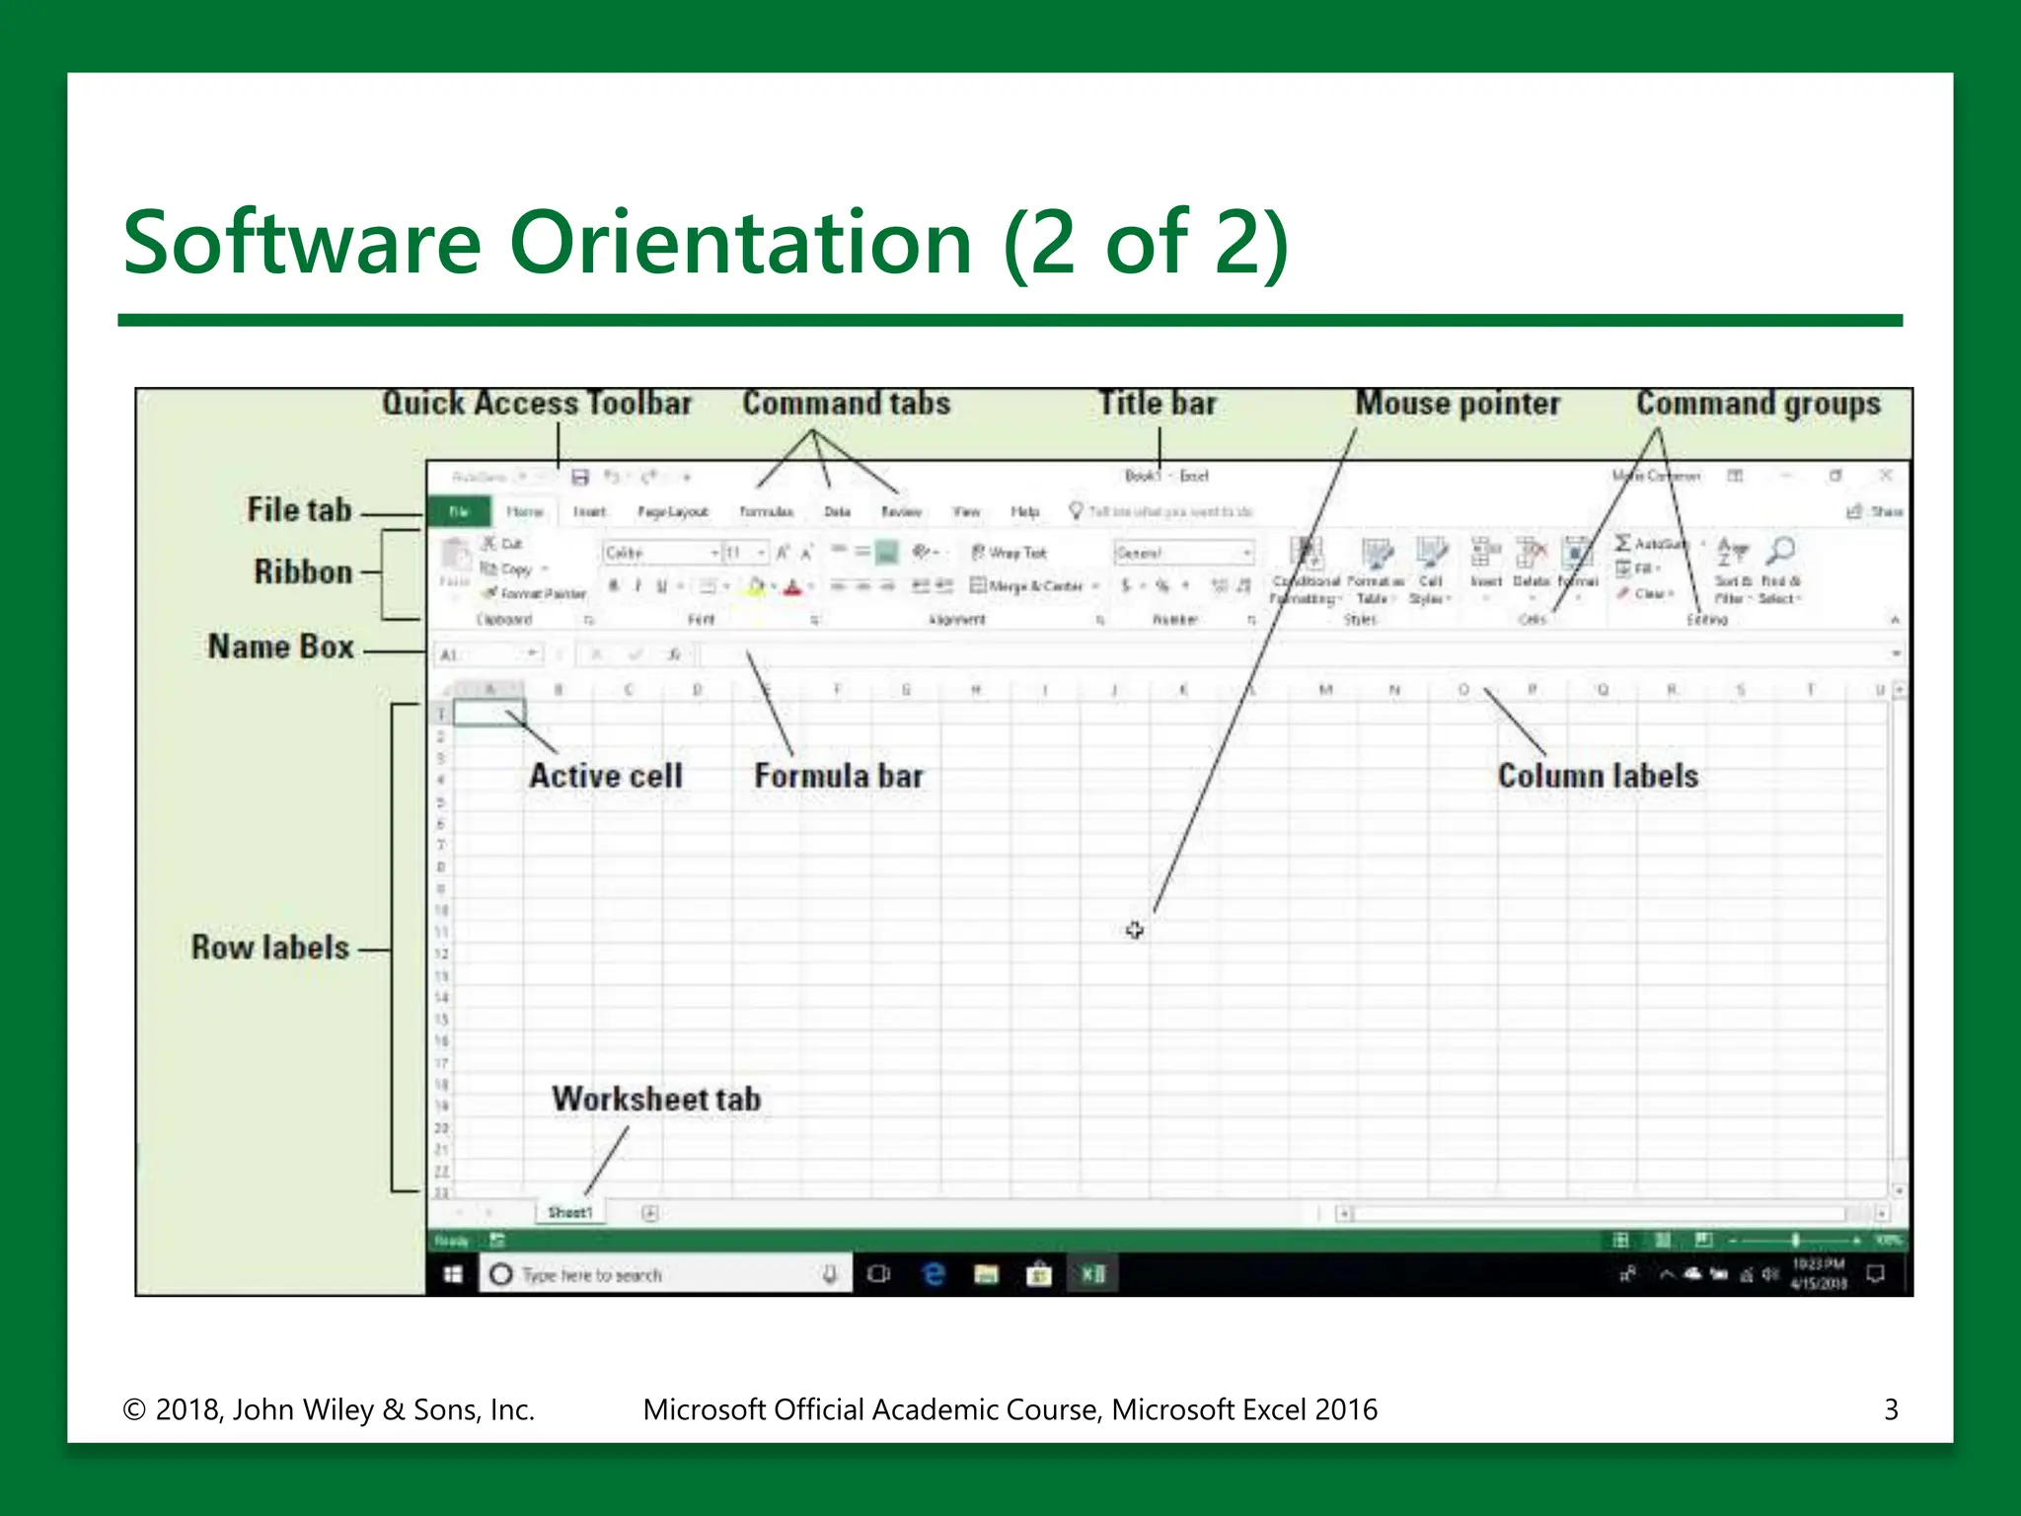The width and height of the screenshot is (2021, 1516).
Task: Open the Calibri font name dropdown
Action: point(714,553)
